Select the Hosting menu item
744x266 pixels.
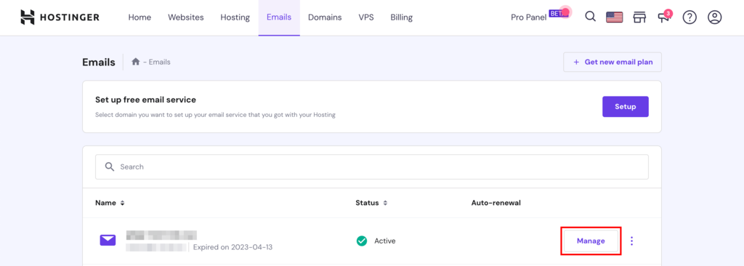pos(235,17)
